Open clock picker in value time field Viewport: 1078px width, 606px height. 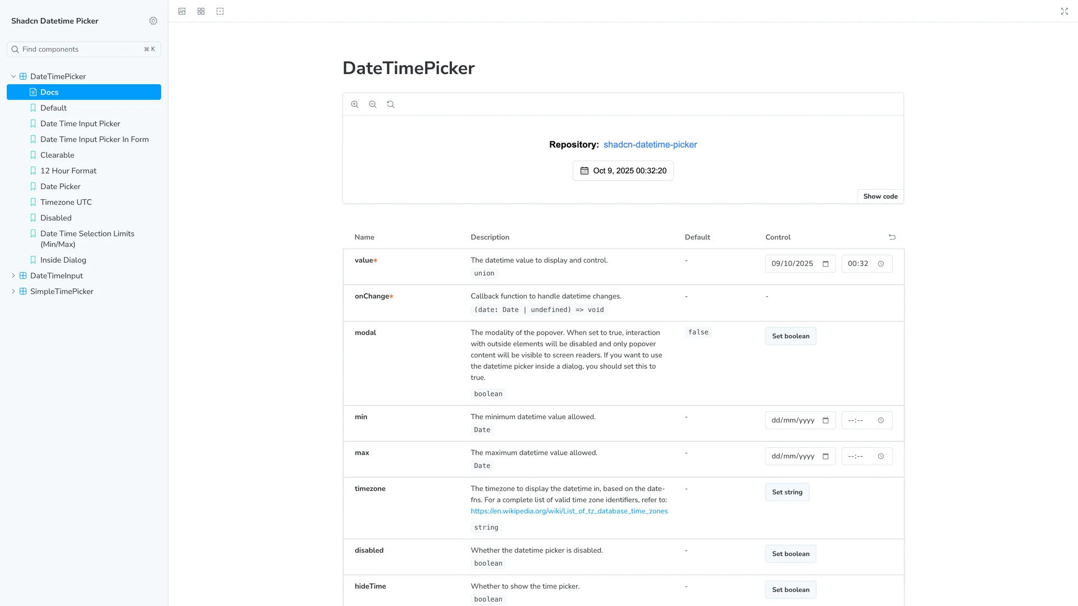[881, 264]
